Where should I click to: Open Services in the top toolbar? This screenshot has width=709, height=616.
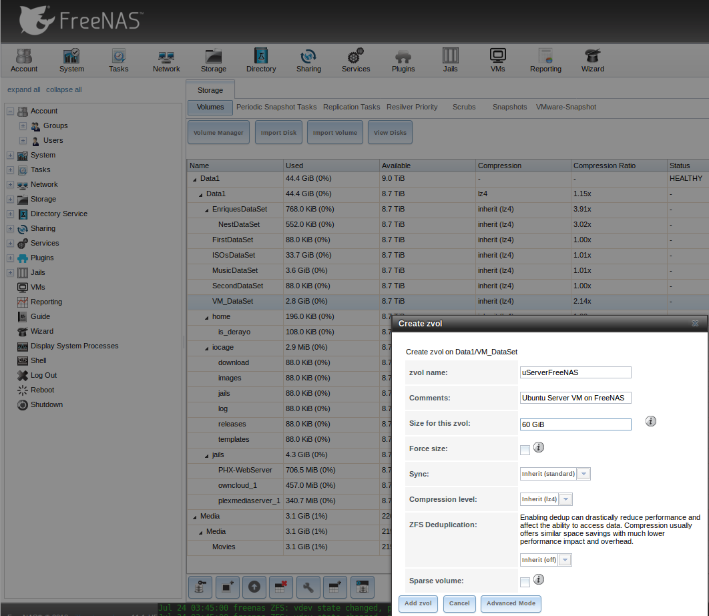(356, 61)
